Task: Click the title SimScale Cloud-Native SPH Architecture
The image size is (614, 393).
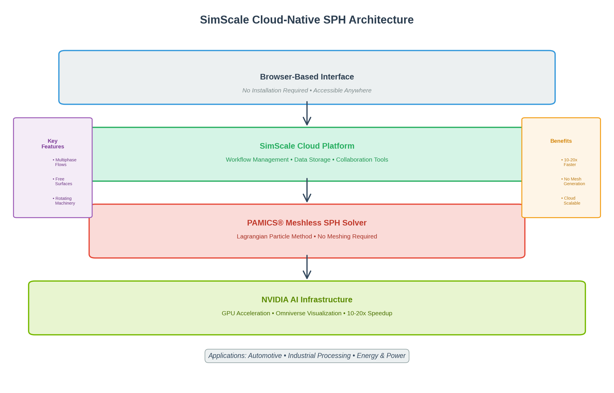Action: (307, 20)
